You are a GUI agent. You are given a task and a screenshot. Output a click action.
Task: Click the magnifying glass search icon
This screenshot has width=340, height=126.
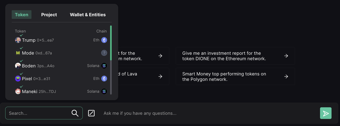75,113
